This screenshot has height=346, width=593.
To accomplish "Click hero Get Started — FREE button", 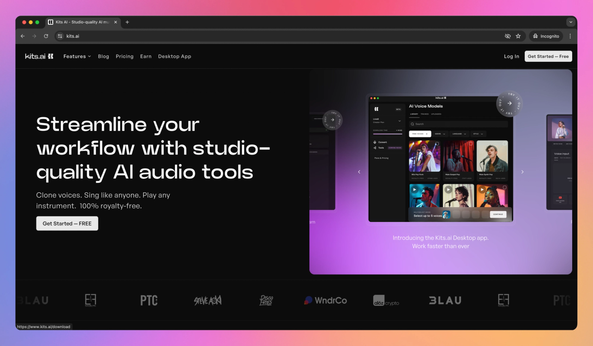I will click(67, 223).
